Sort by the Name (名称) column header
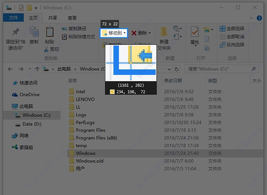This screenshot has height=195, width=267. pos(73,81)
